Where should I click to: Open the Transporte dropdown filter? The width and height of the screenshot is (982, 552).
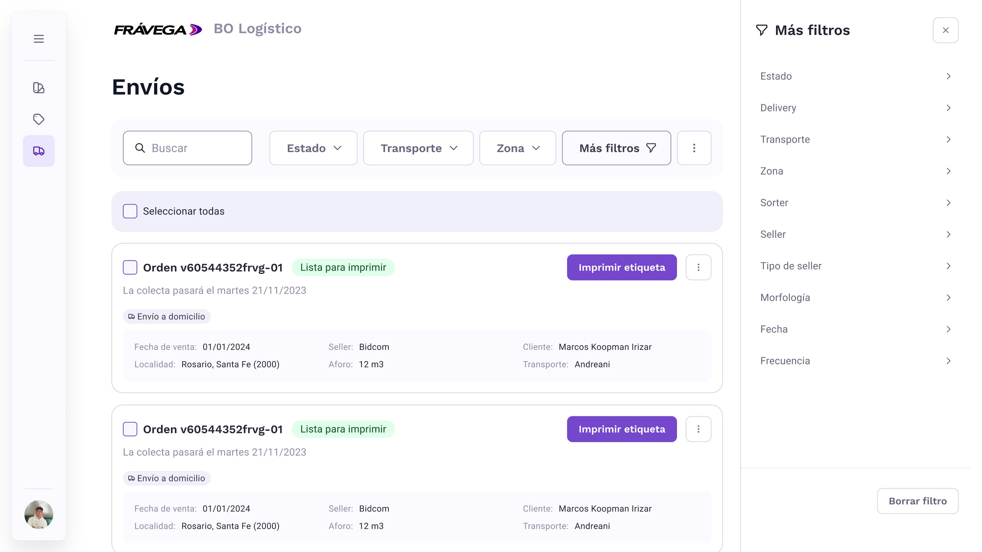(418, 148)
